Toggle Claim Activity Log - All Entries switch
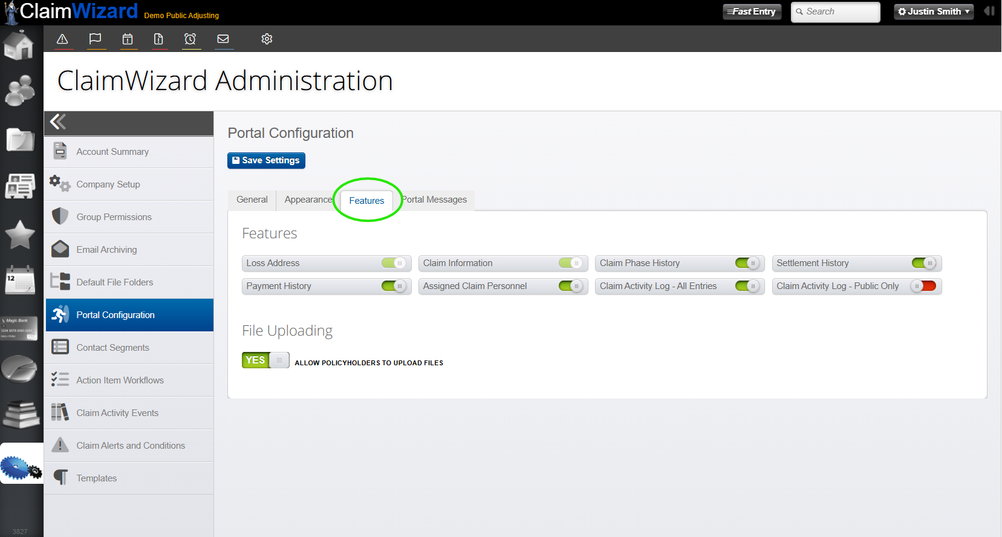 coord(747,286)
